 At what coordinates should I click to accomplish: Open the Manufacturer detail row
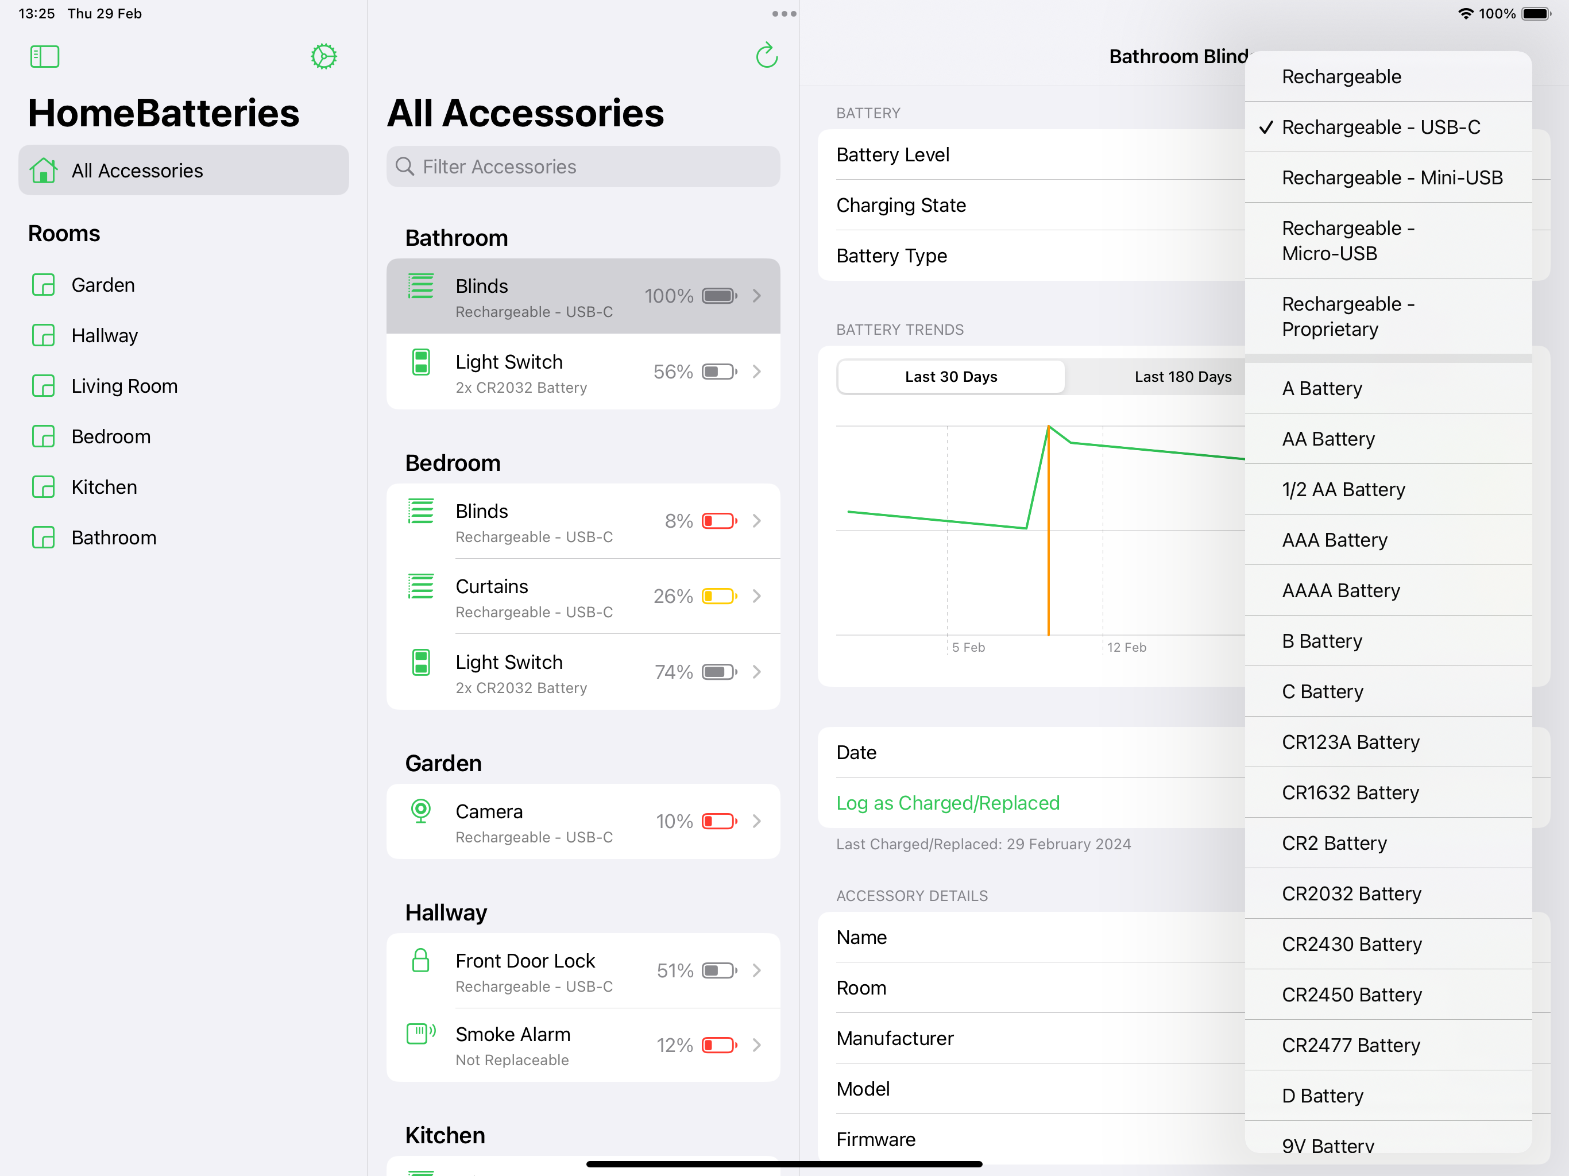pos(1031,1038)
